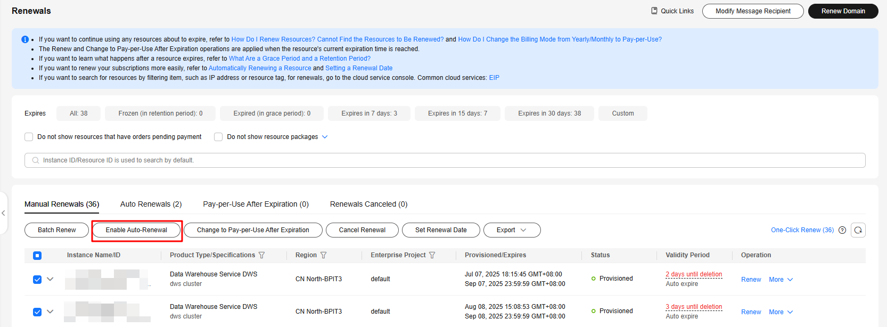Click the Batch Renew button

click(x=57, y=230)
